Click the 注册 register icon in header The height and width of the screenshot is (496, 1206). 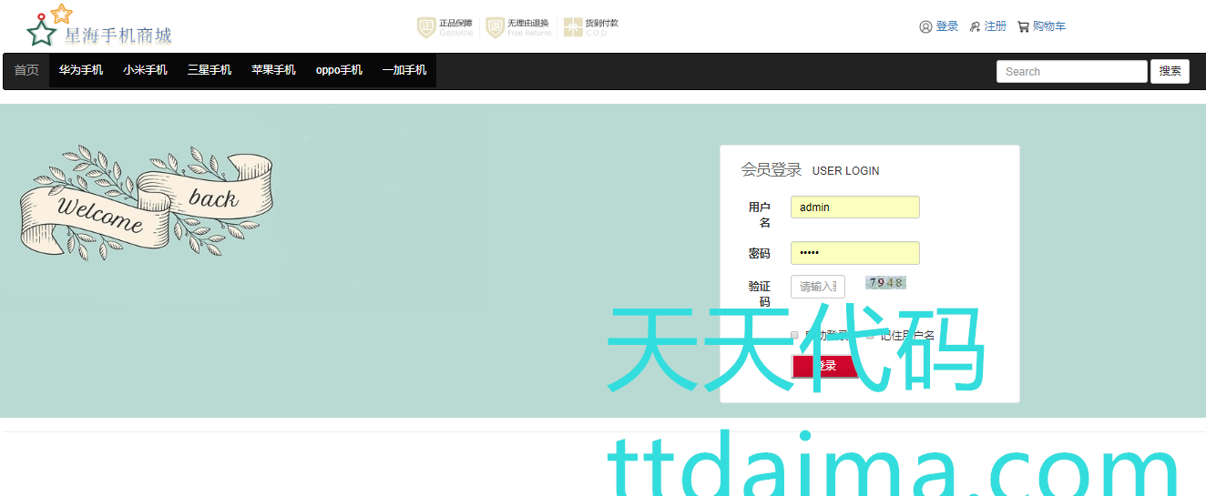[x=975, y=27]
